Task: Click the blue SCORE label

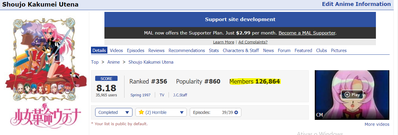Action: point(106,79)
